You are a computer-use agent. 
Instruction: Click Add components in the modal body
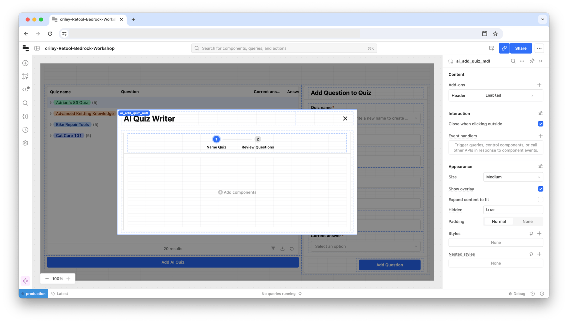(237, 192)
